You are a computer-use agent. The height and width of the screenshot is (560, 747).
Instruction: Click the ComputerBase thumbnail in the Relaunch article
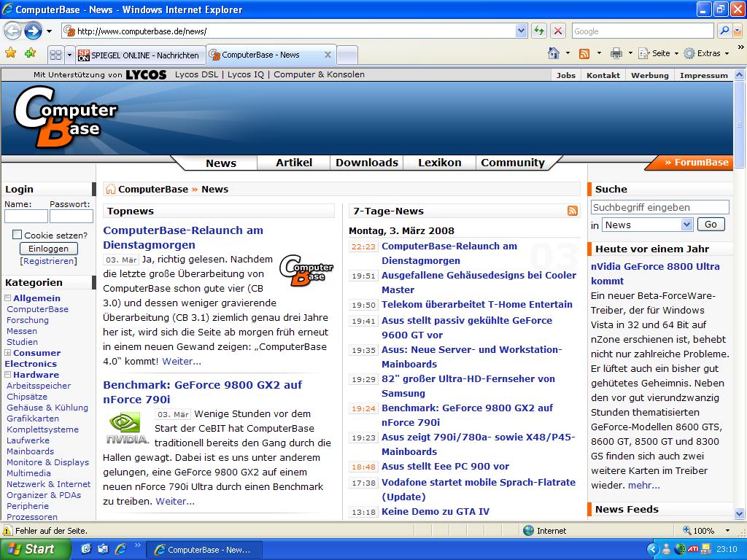coord(306,270)
